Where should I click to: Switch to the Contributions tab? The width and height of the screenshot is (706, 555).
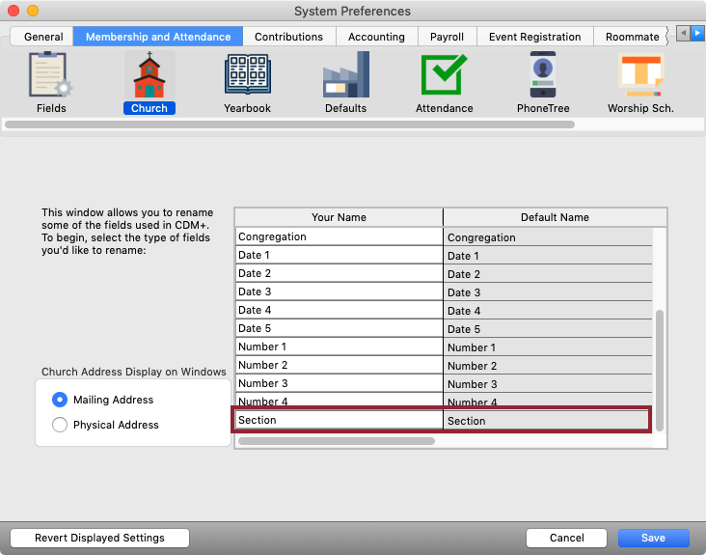[x=288, y=37]
